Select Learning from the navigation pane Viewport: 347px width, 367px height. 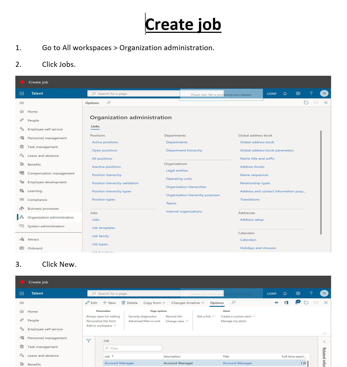tap(35, 191)
